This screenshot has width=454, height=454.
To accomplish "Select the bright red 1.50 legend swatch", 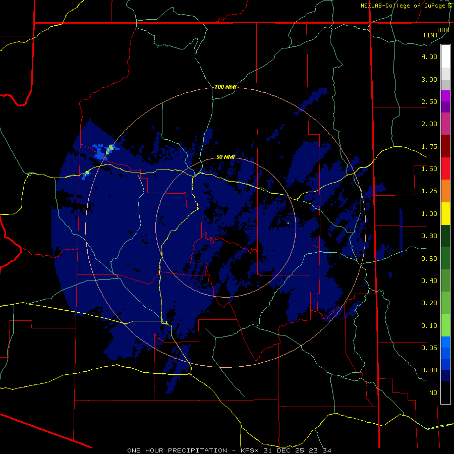I will [x=445, y=168].
